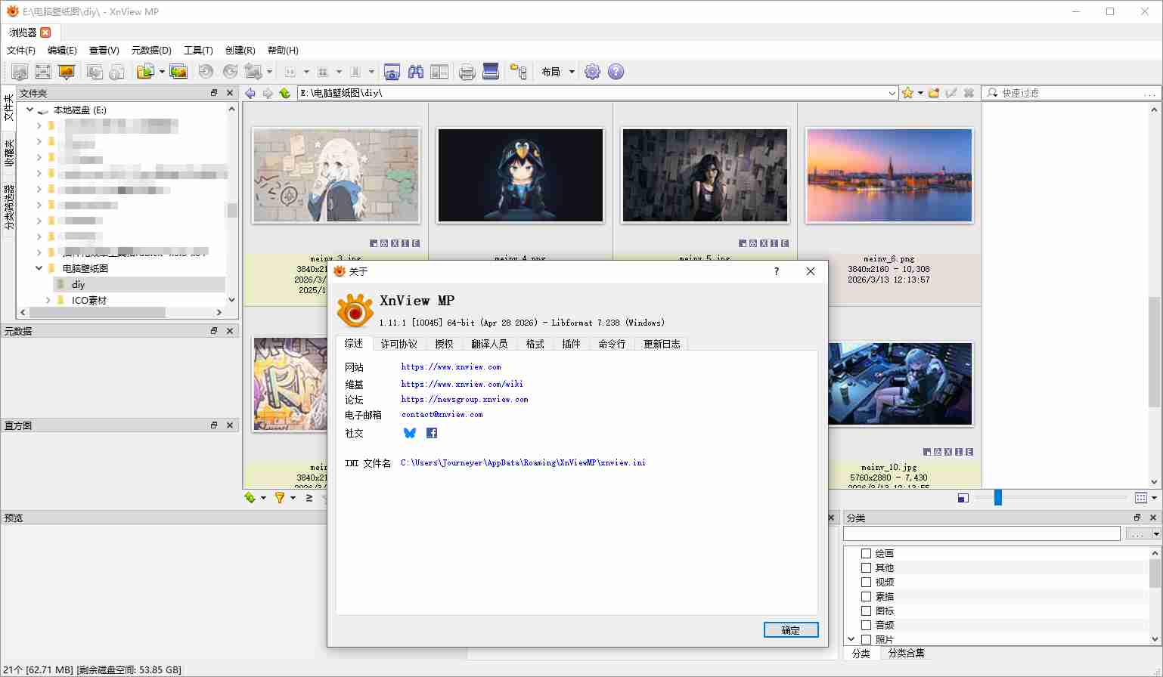
Task: Click the screen capture camera icon
Action: pyautogui.click(x=392, y=72)
